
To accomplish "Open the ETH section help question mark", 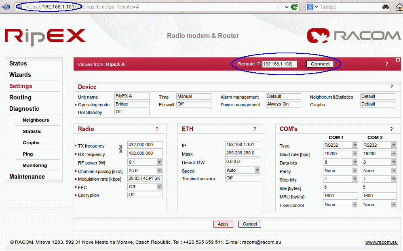I will pyautogui.click(x=255, y=129).
